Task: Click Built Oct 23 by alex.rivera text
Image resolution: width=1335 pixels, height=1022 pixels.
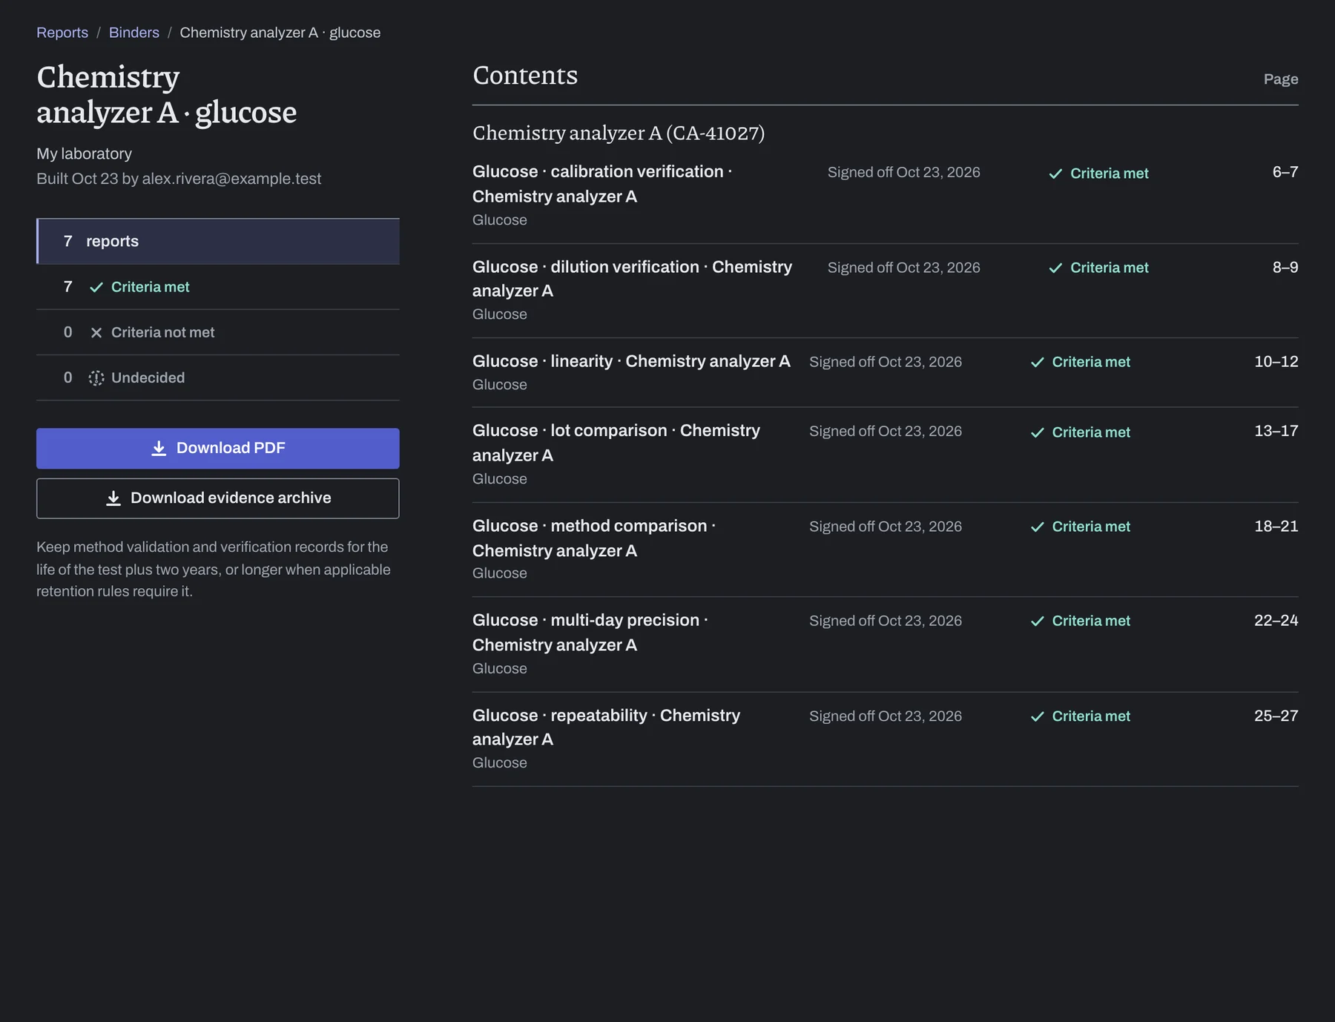Action: (x=179, y=179)
